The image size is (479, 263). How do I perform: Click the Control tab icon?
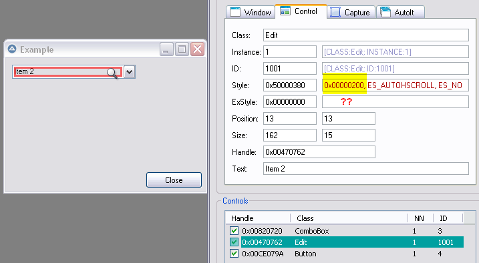(x=285, y=11)
